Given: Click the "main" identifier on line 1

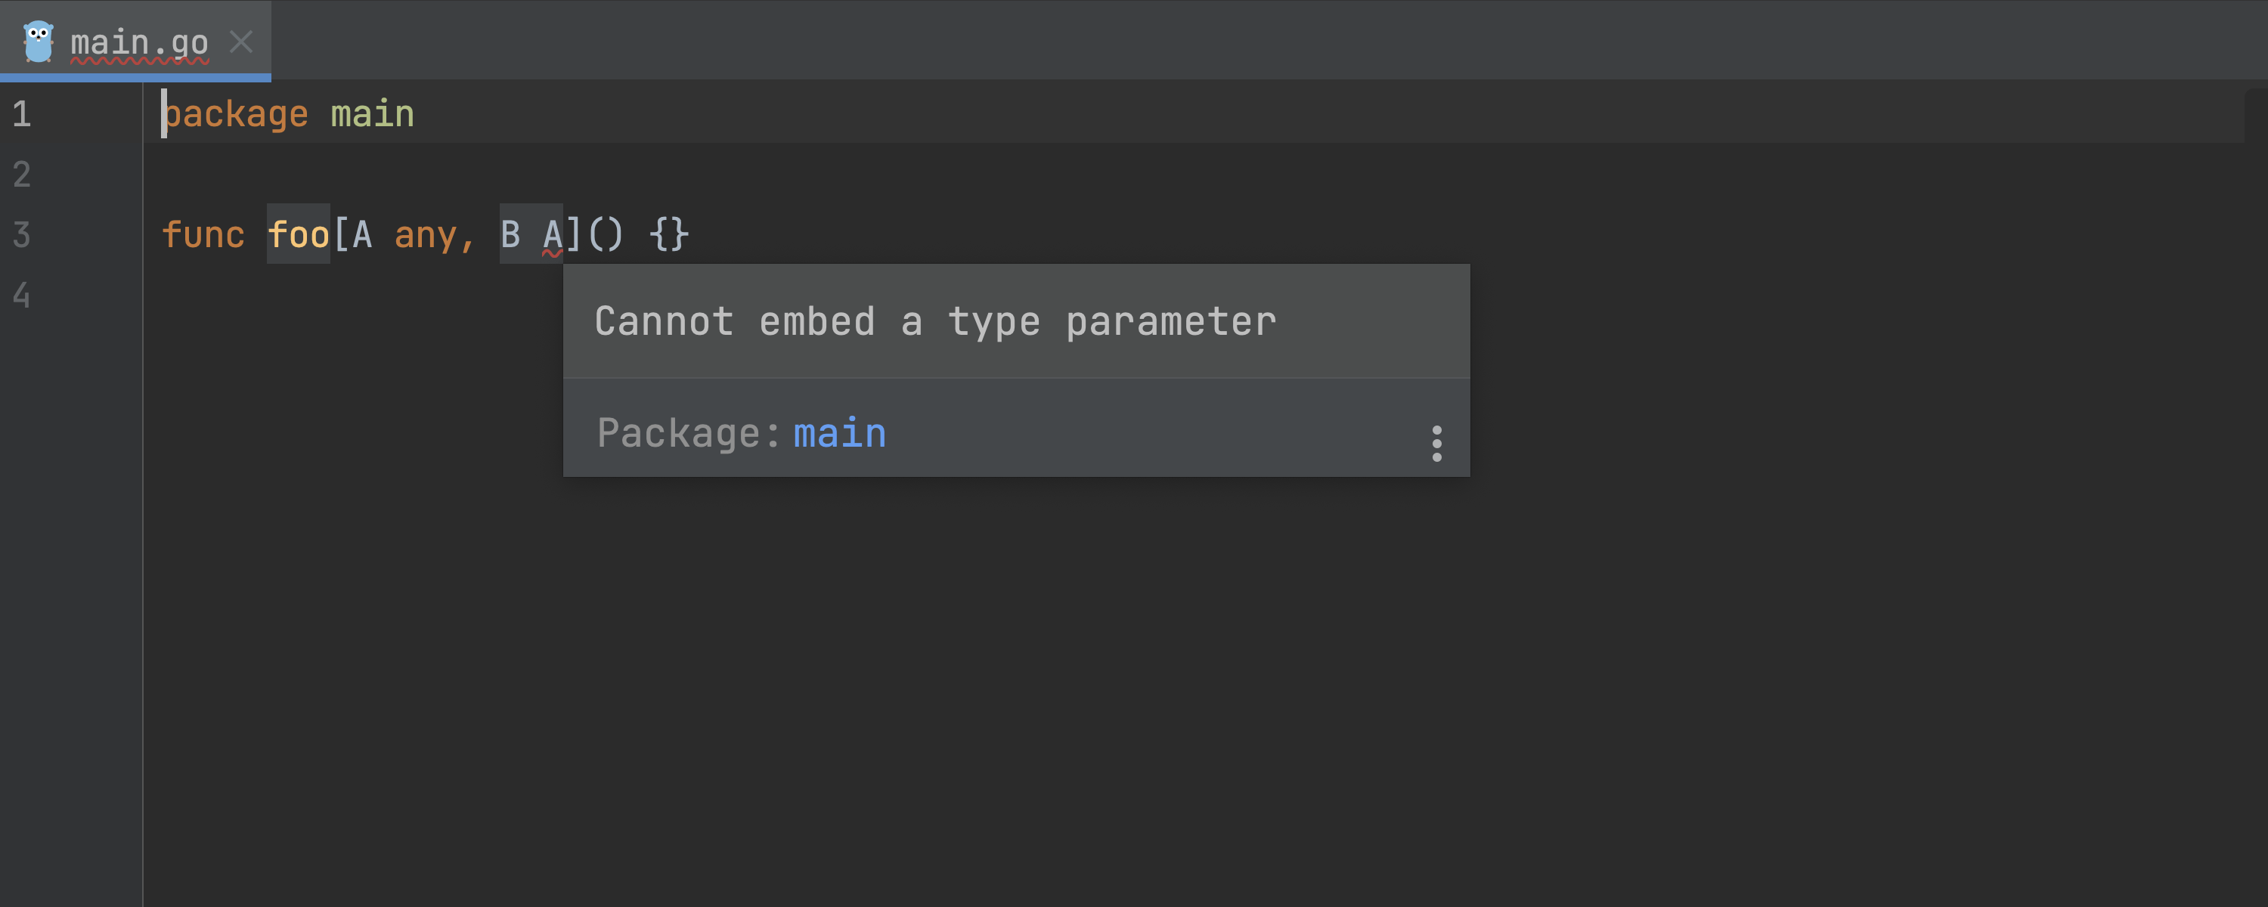Looking at the screenshot, I should [371, 114].
